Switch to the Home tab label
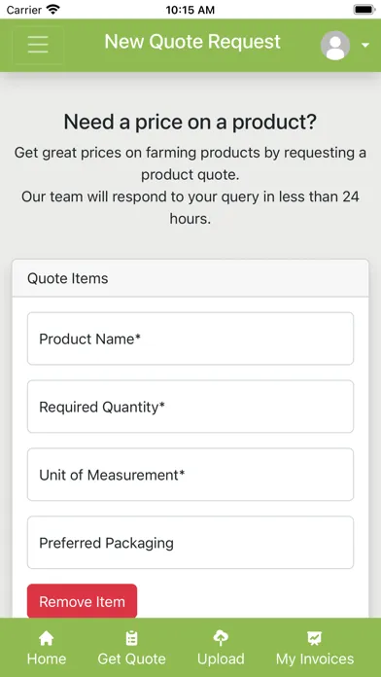This screenshot has width=381, height=677. click(47, 659)
